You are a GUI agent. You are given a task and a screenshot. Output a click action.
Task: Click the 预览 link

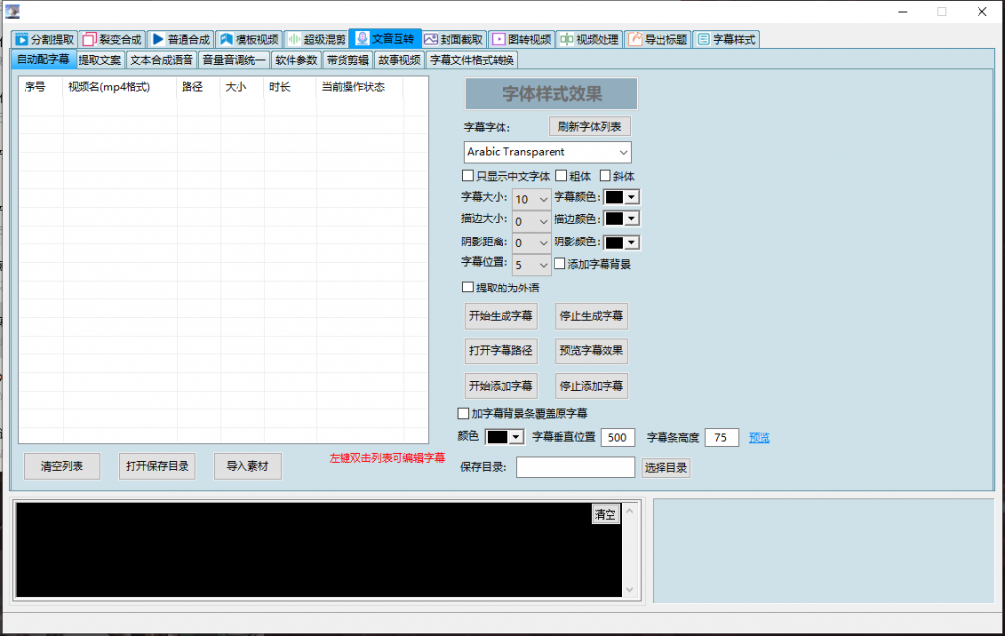(x=760, y=438)
